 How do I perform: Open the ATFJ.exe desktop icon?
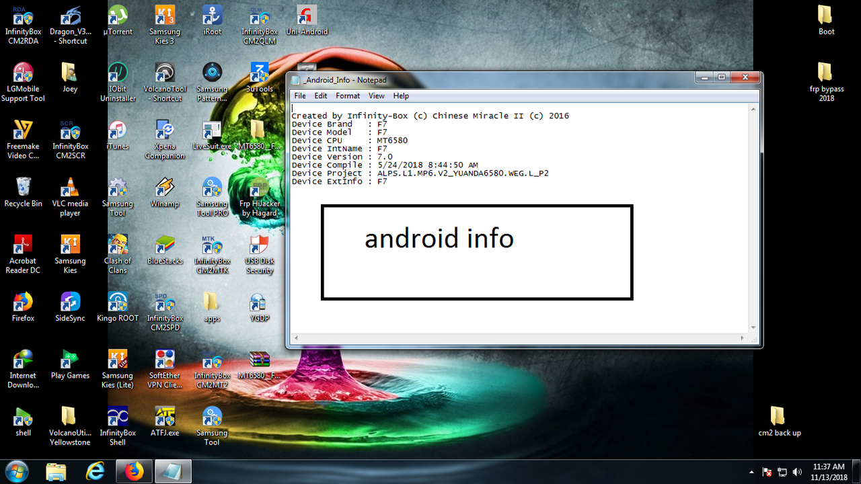pos(165,421)
